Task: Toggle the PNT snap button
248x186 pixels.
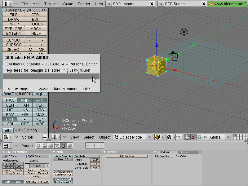Action: tap(10, 119)
